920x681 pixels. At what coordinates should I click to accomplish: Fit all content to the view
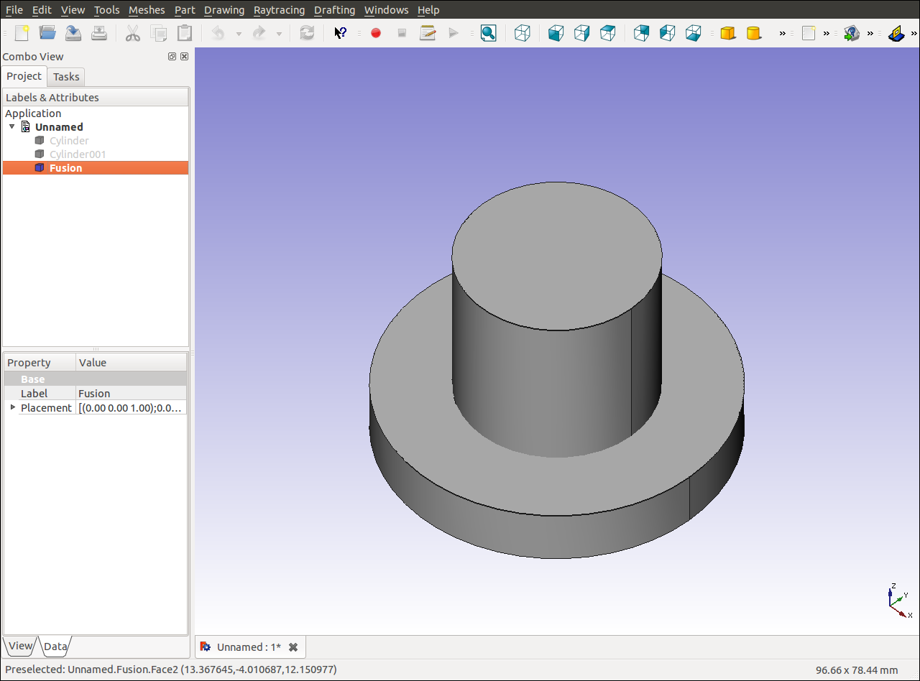pyautogui.click(x=488, y=33)
